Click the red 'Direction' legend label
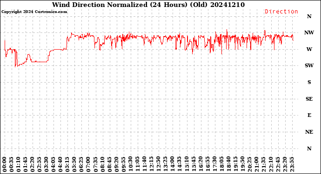 click(x=281, y=12)
